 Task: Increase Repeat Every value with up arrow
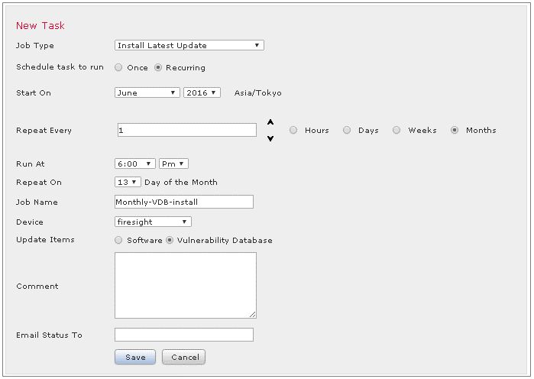click(270, 122)
